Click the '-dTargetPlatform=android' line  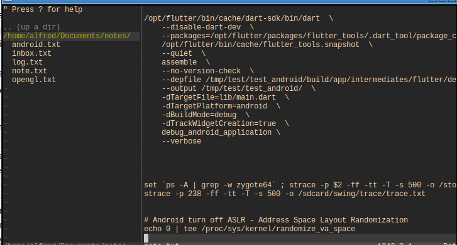coord(221,106)
